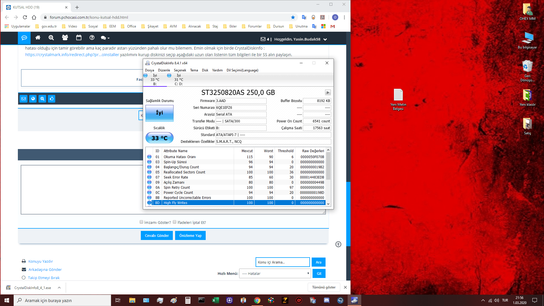Viewport: 544px width, 306px height.
Task: Open download options arrow for CrystalDiskInfo8_4_1.exe
Action: tap(59, 288)
